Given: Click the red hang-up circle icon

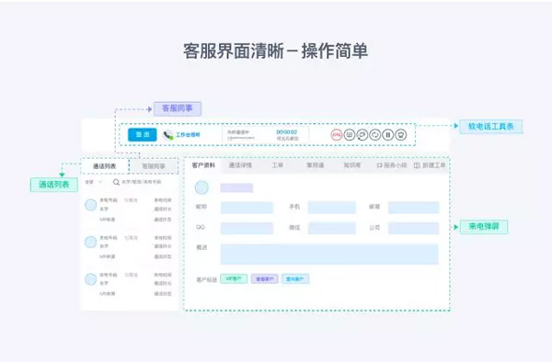Looking at the screenshot, I should point(337,135).
